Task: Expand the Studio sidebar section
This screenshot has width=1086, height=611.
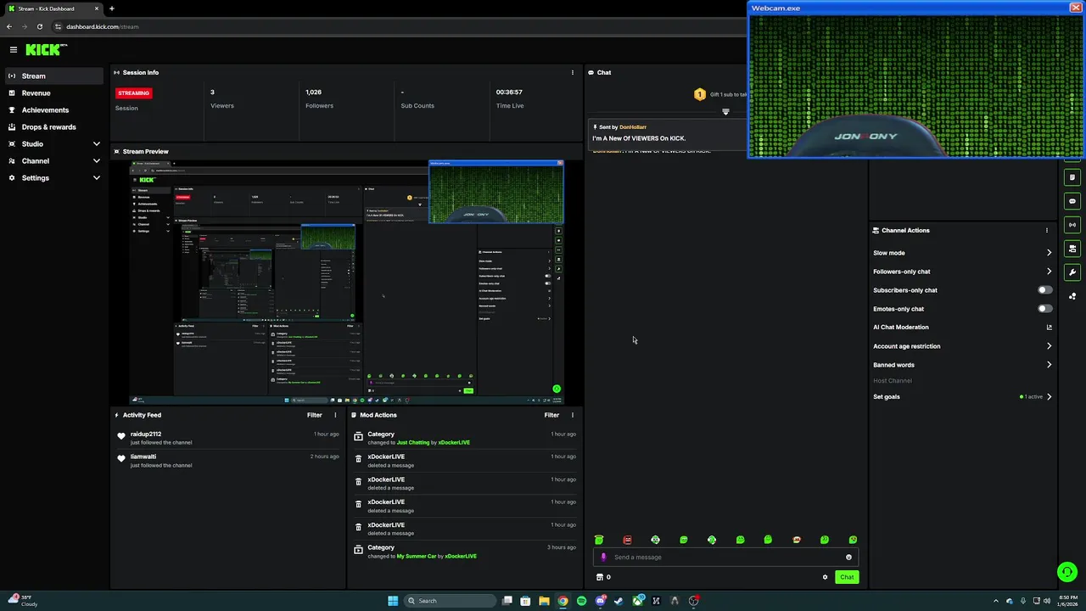Action: pos(54,143)
